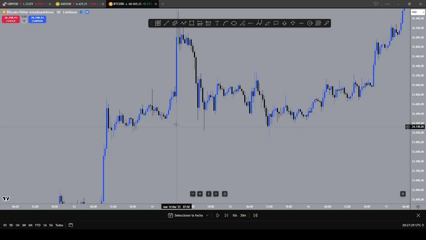Start replay playback
426x240 pixels.
[x=218, y=215]
